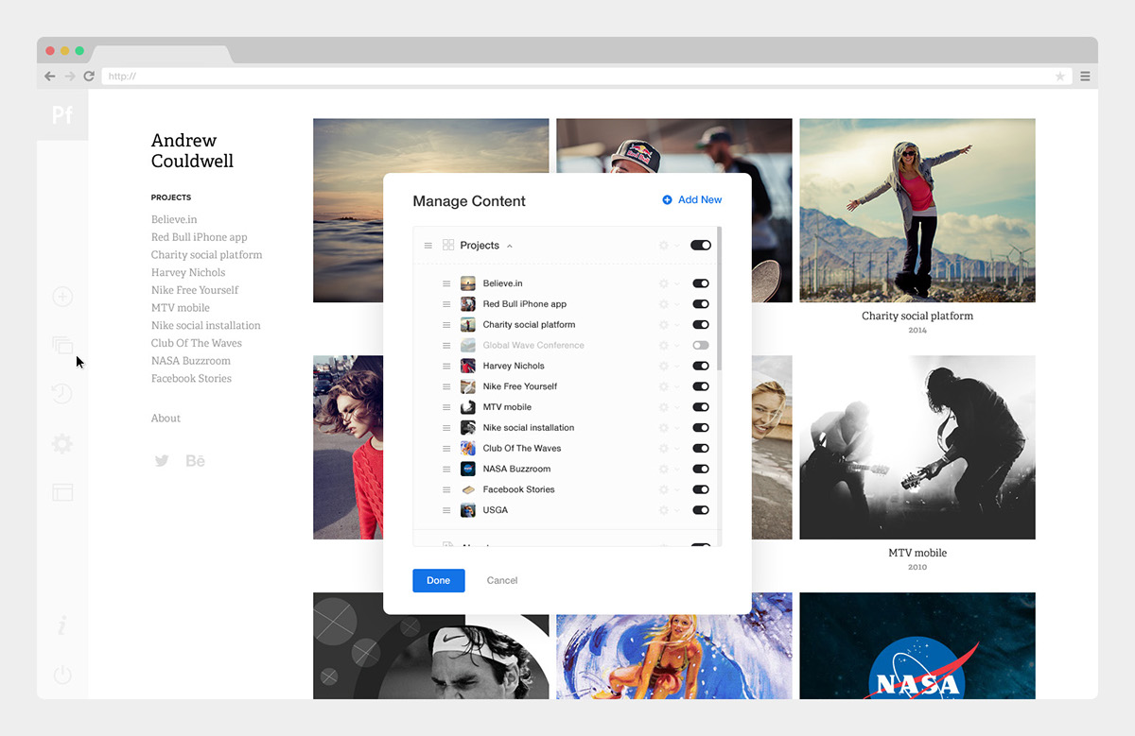Click the circled plus icon in left sidebar
The image size is (1135, 736).
62,297
